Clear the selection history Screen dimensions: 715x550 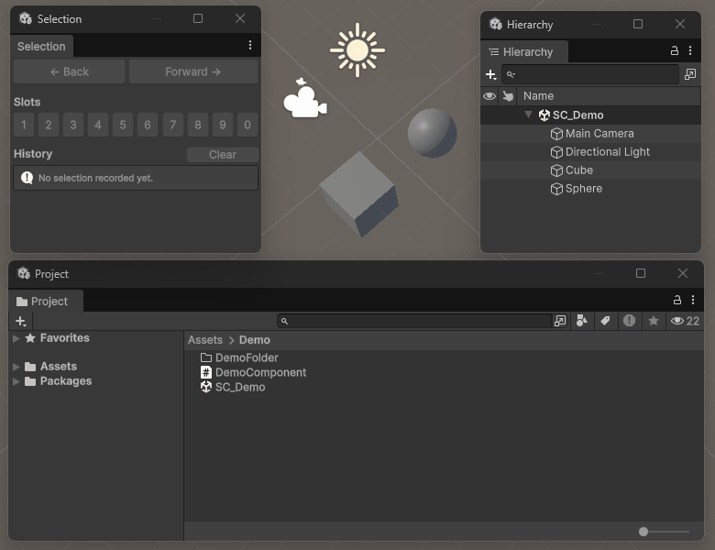click(223, 155)
